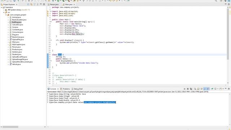Expand the folded imports at line 3
The width and height of the screenshot is (231, 130).
(51, 11)
